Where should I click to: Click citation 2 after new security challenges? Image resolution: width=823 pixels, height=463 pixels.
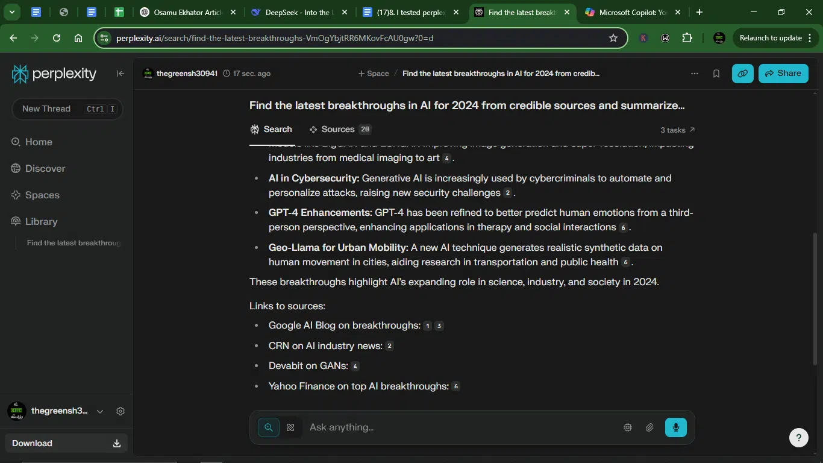coord(508,194)
